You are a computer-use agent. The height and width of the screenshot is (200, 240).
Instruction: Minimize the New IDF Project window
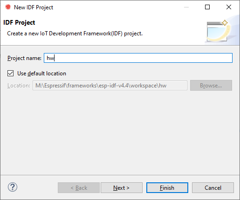tap(186, 7)
